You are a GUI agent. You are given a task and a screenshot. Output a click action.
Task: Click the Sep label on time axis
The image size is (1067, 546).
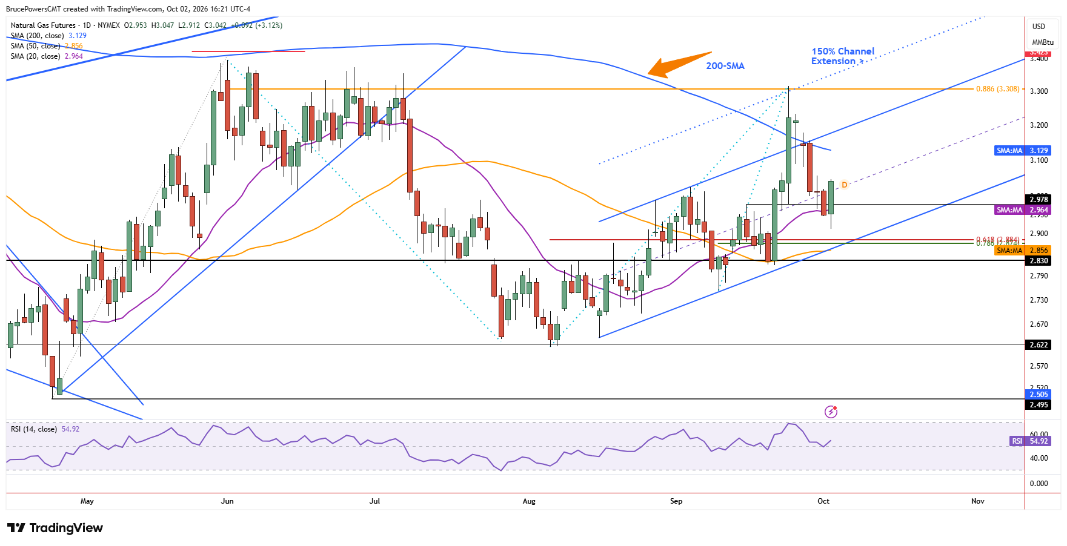tap(676, 501)
